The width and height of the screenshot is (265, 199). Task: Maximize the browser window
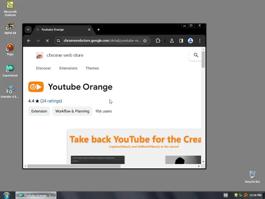191,26
